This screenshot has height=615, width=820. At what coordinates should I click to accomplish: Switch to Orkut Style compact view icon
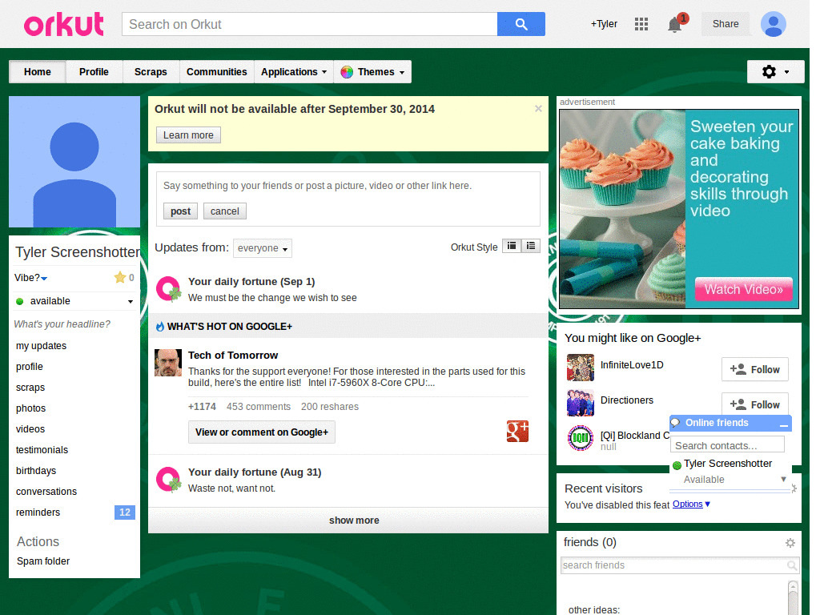[512, 246]
